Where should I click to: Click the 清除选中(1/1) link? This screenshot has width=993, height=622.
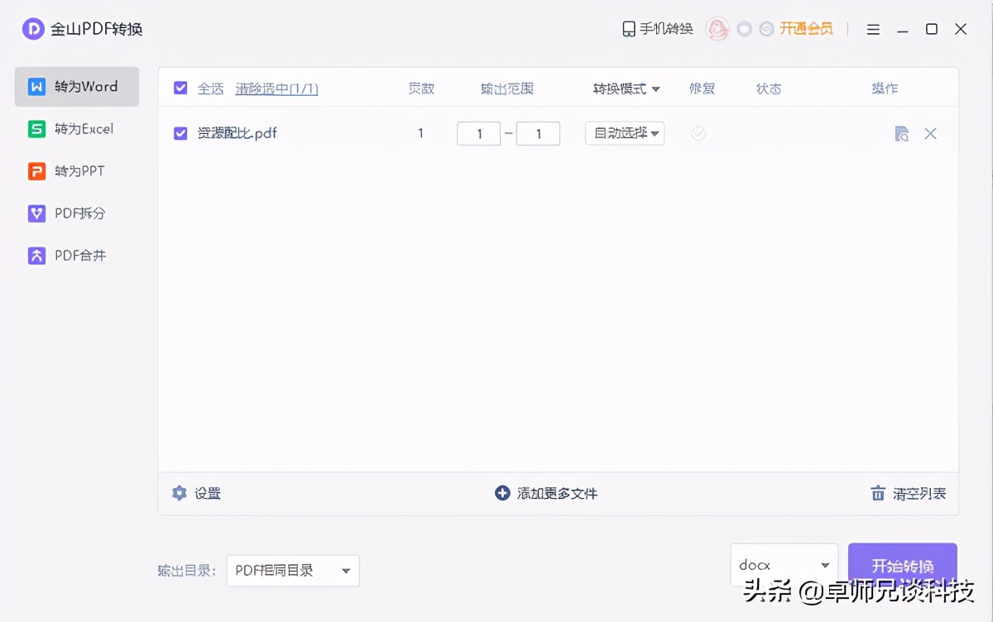(276, 89)
